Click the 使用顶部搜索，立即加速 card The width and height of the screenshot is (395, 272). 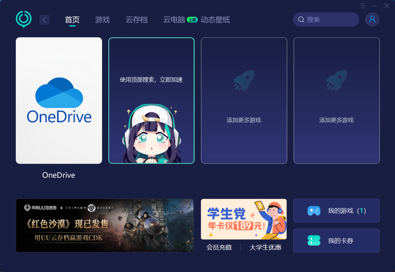pos(151,100)
